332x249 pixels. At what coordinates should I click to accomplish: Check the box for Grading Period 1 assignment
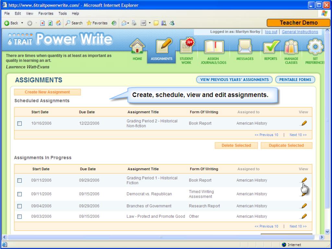click(x=19, y=180)
